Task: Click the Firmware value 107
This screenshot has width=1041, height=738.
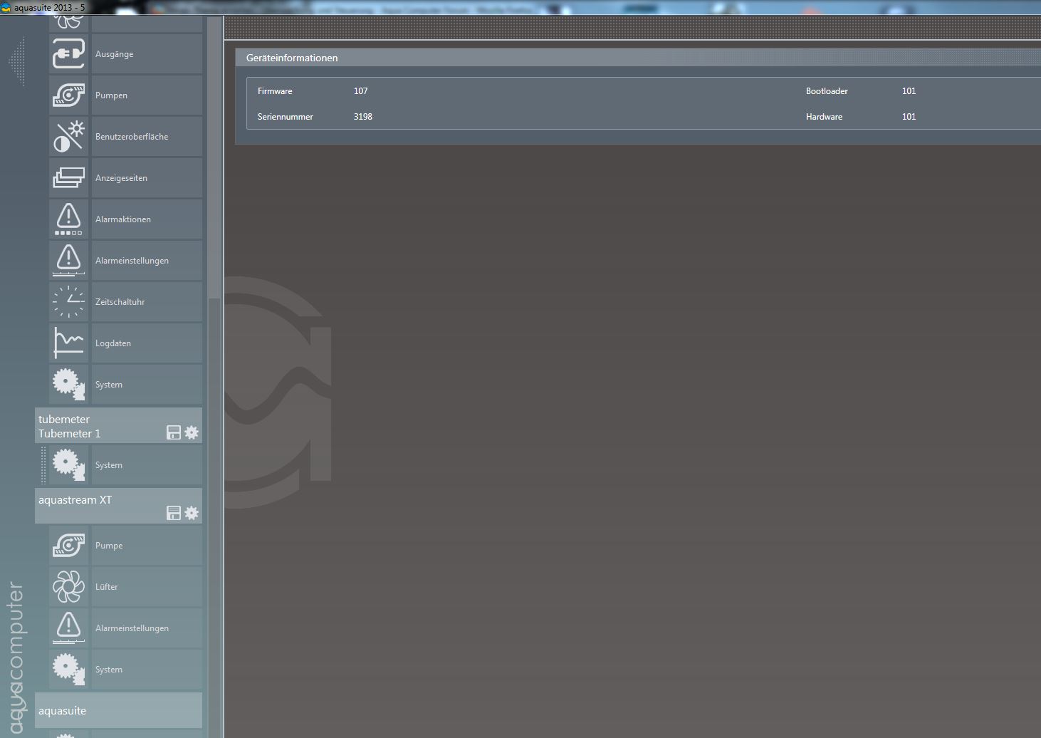Action: tap(361, 91)
